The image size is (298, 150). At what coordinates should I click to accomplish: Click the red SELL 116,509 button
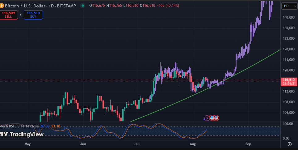coord(9,15)
